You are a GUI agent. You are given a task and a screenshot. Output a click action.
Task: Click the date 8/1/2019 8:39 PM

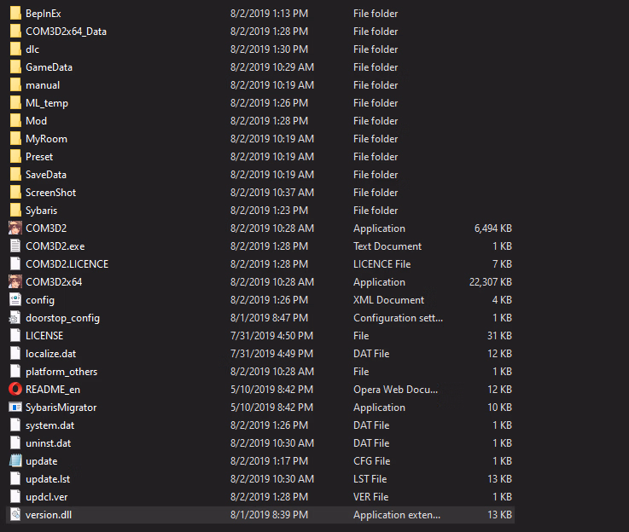pos(269,515)
